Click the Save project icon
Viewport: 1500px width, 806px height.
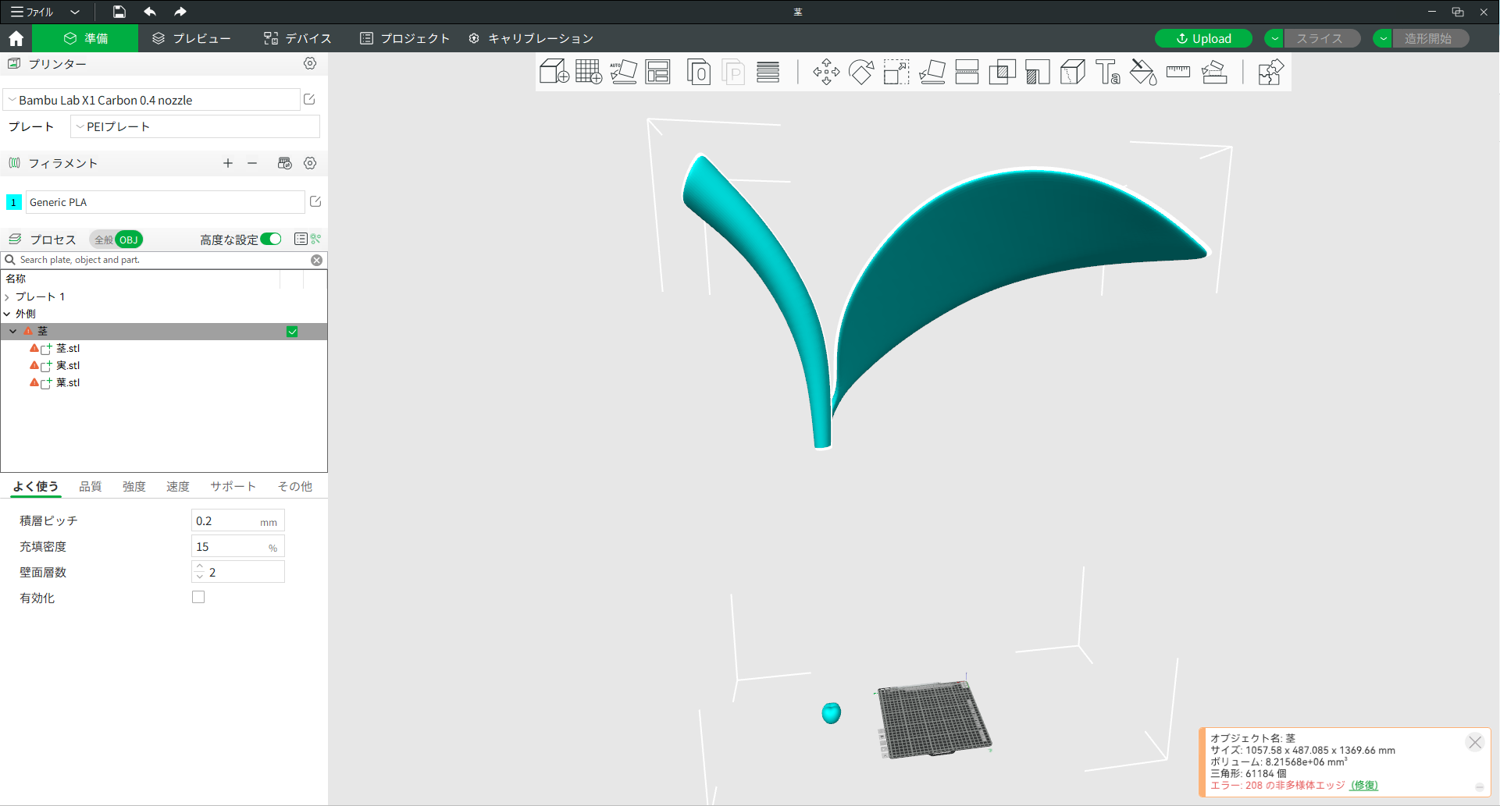click(x=119, y=12)
